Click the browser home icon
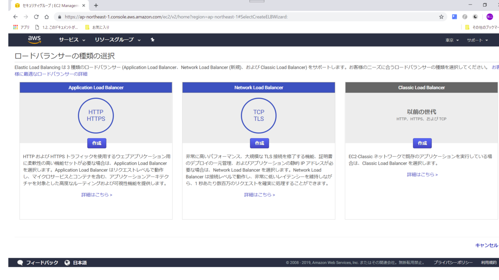Screen dimensions: 499x280 click(46, 17)
